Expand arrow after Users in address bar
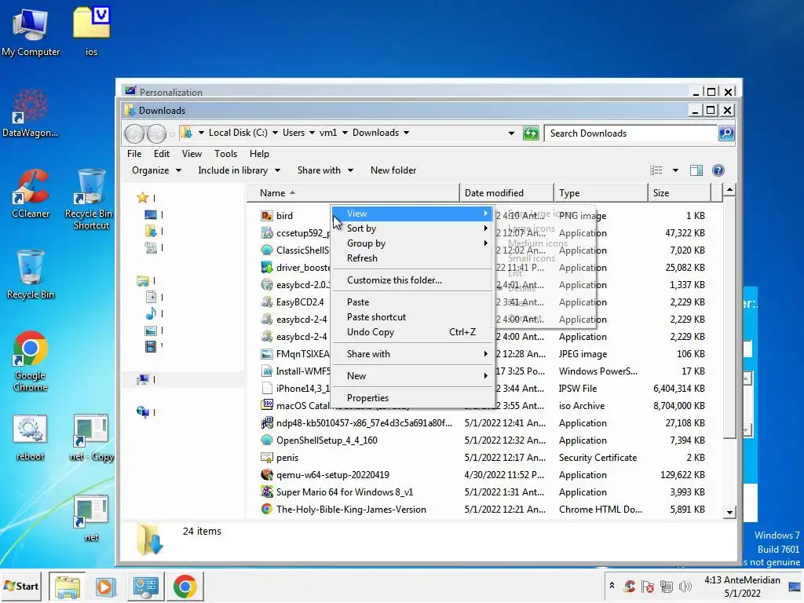Viewport: 804px width, 603px height. click(312, 133)
